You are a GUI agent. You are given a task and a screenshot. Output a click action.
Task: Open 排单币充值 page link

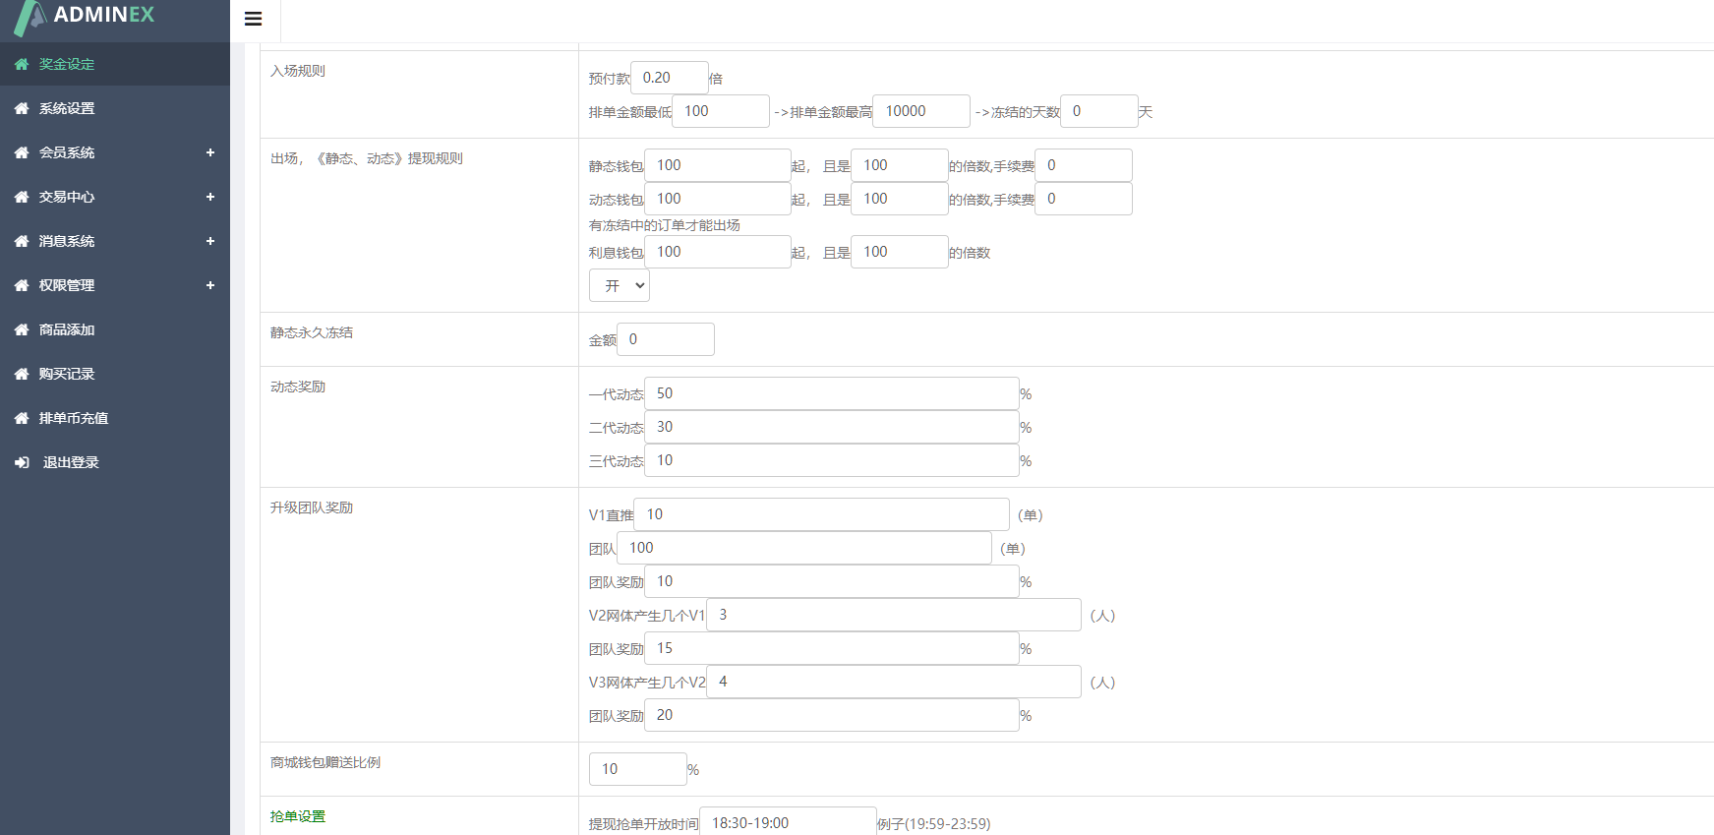tap(74, 419)
